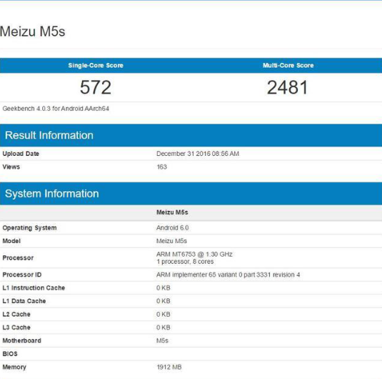Screen dimensions: 382x379
Task: Click the Views count 163
Action: (162, 167)
